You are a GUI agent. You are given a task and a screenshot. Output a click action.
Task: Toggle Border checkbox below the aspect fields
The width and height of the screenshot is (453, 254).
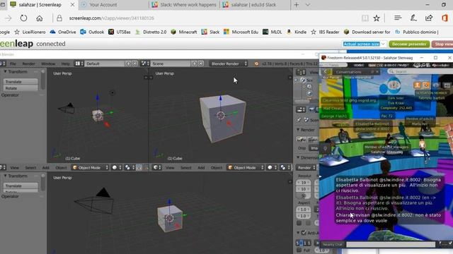299,223
